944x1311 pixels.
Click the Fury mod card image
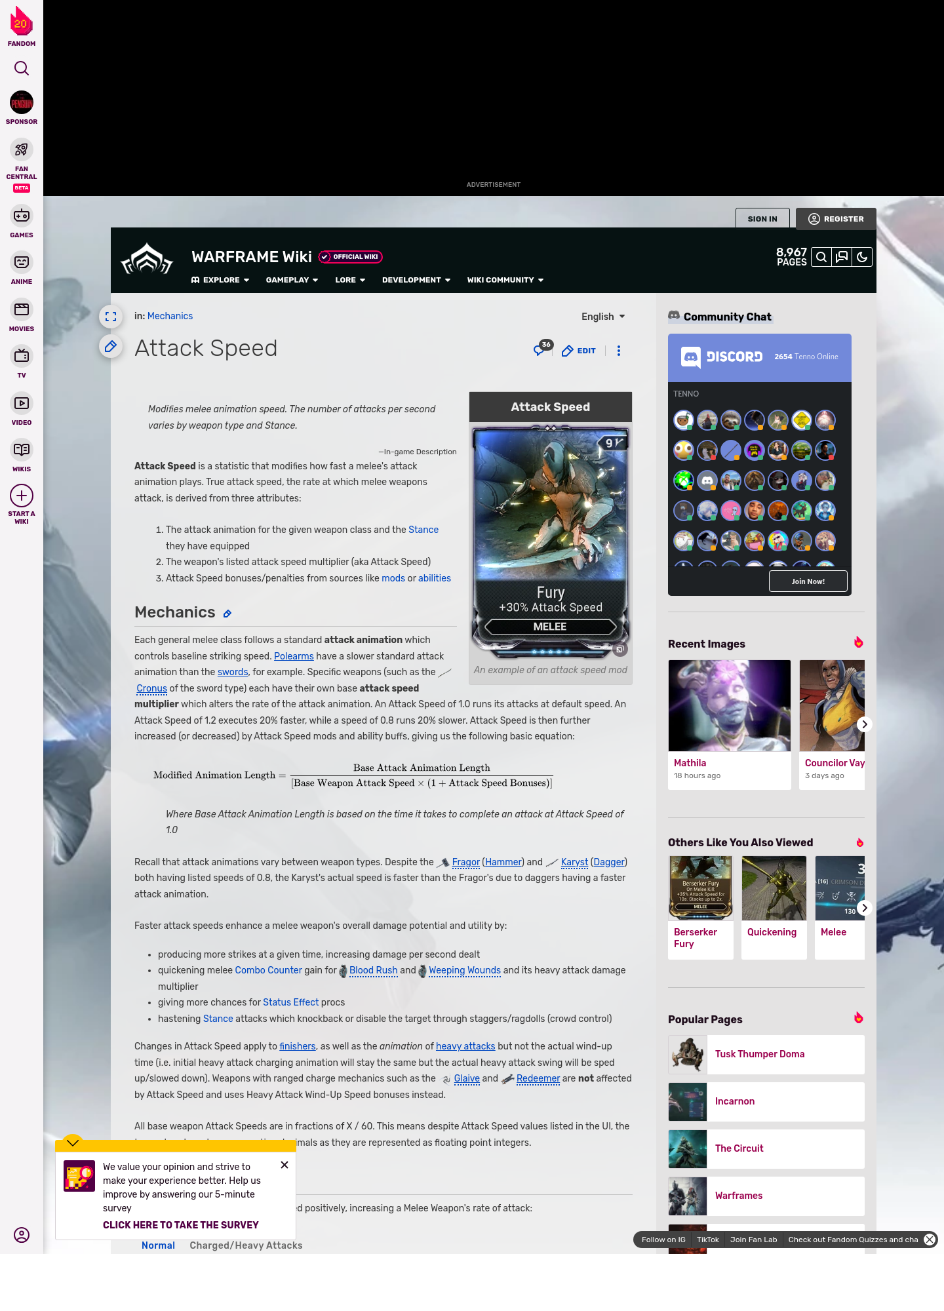[551, 541]
